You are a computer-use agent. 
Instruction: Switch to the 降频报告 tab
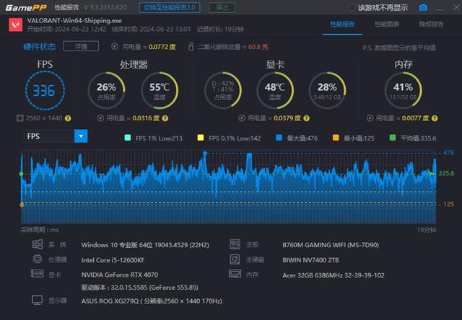coord(432,24)
